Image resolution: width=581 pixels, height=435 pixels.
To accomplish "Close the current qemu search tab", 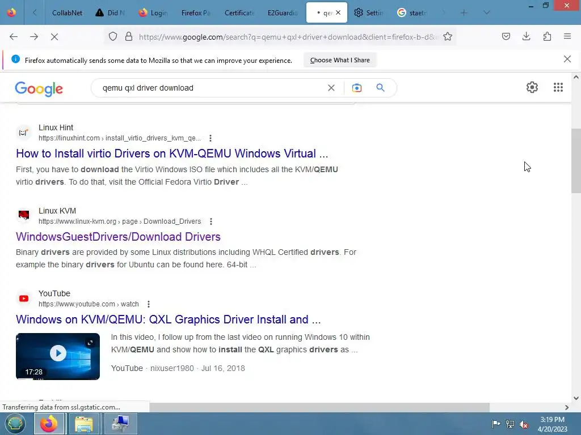I will pyautogui.click(x=338, y=12).
